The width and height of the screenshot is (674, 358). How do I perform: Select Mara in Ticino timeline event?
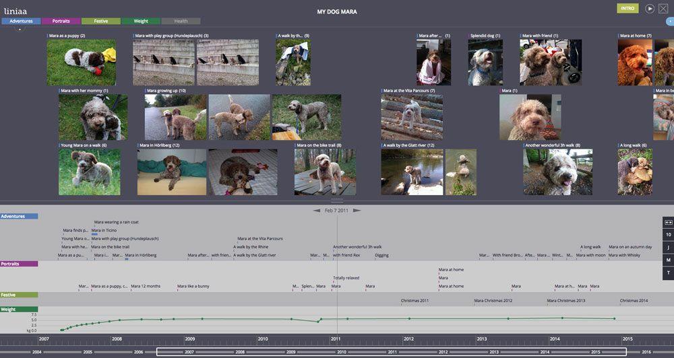click(104, 231)
